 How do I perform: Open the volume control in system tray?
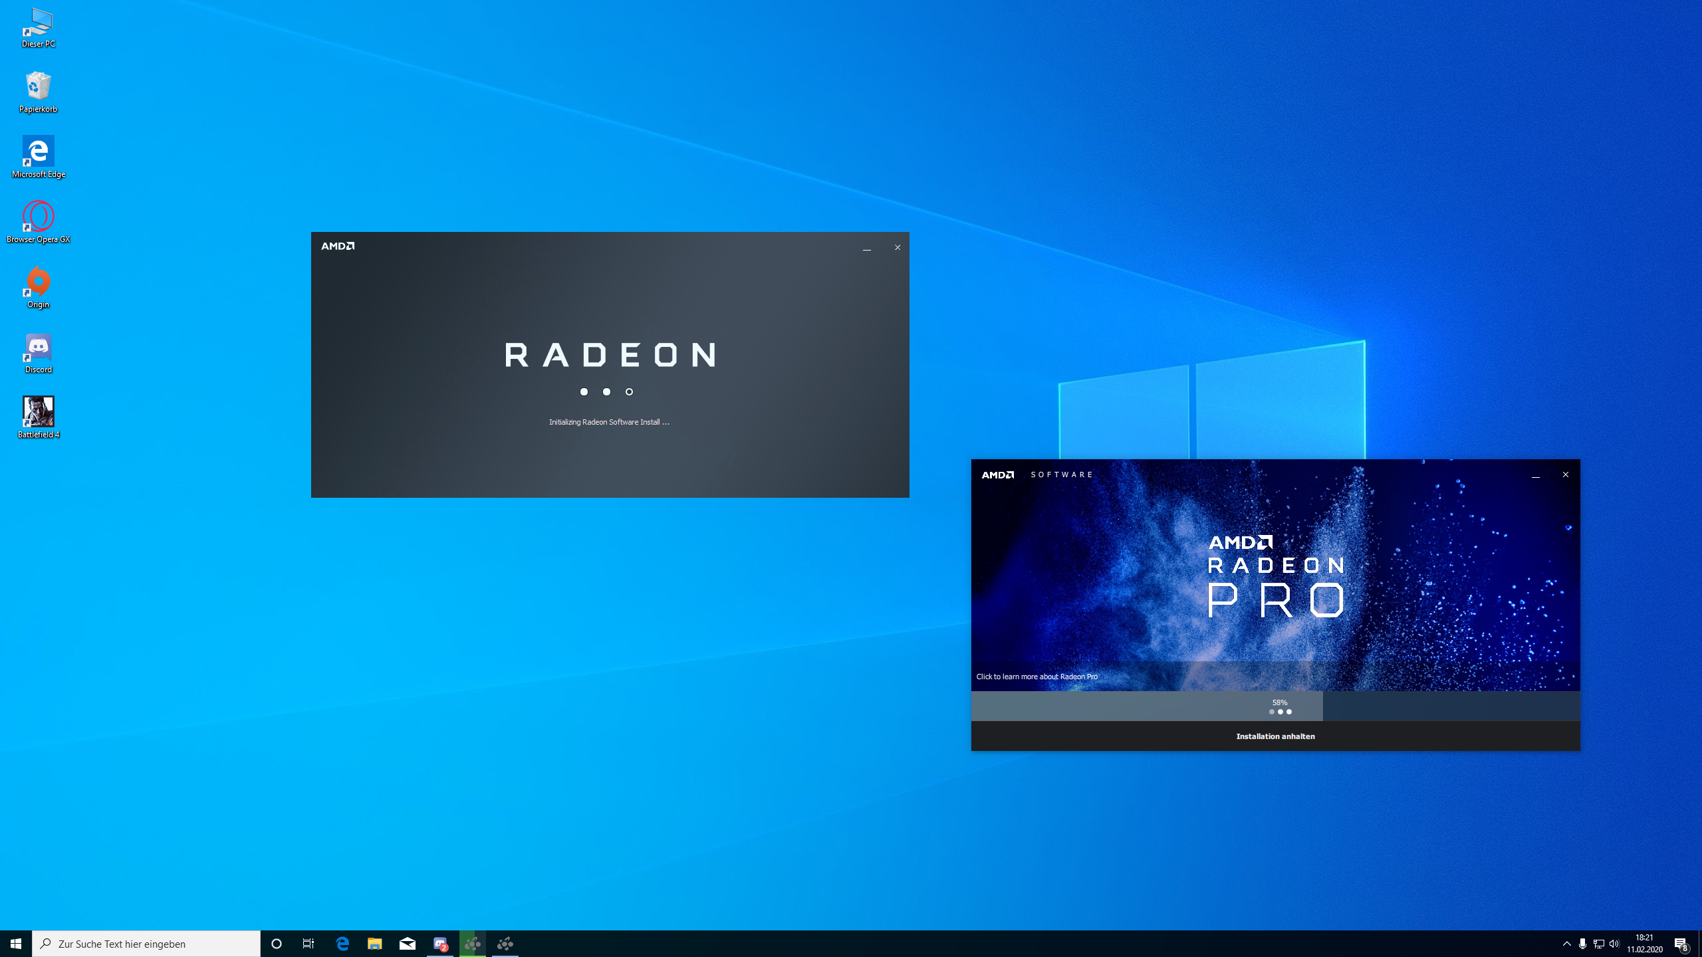1614,944
